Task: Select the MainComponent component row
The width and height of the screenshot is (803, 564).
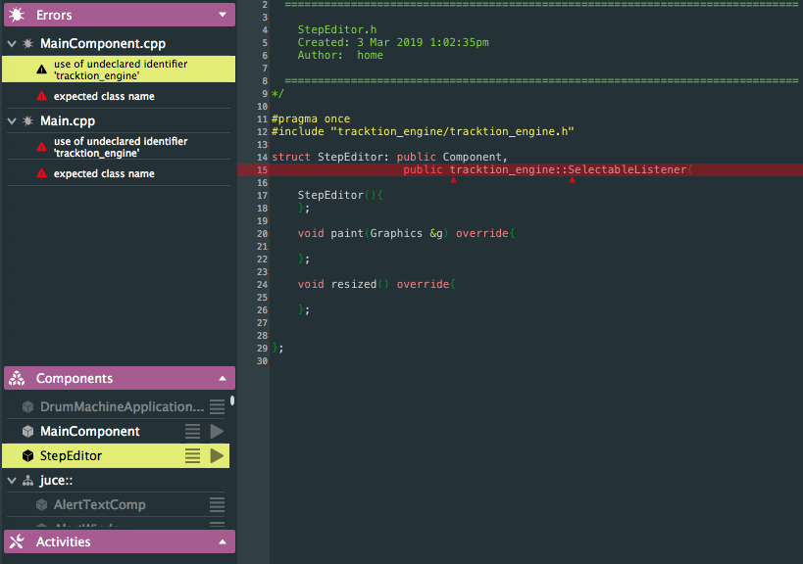Action: pos(117,431)
